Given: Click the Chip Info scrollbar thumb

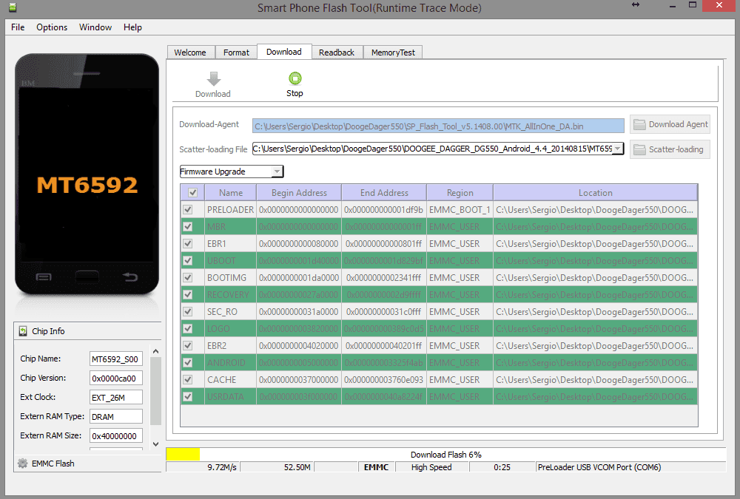Looking at the screenshot, I should point(155,391).
